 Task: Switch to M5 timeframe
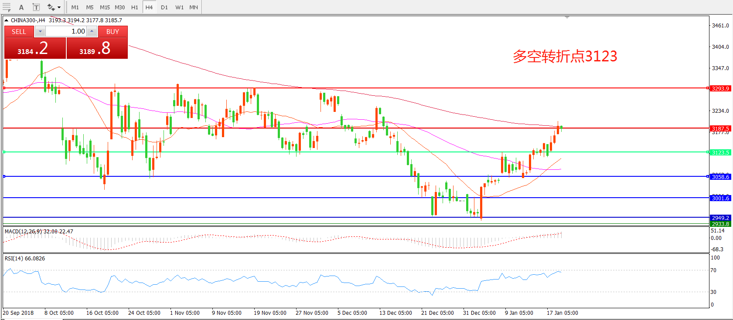tap(90, 7)
